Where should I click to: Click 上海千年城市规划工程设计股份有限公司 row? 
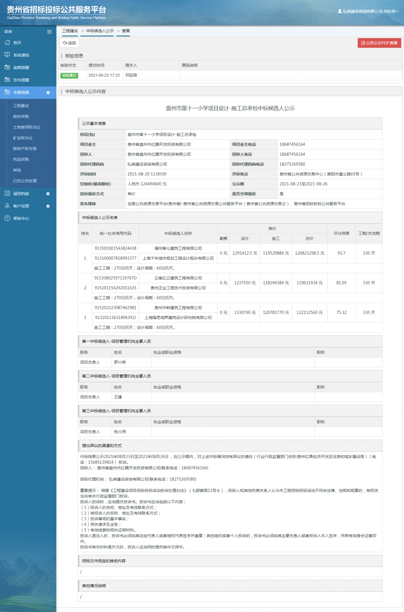coord(178,258)
